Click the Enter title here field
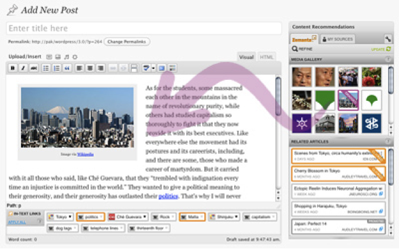 pyautogui.click(x=144, y=28)
